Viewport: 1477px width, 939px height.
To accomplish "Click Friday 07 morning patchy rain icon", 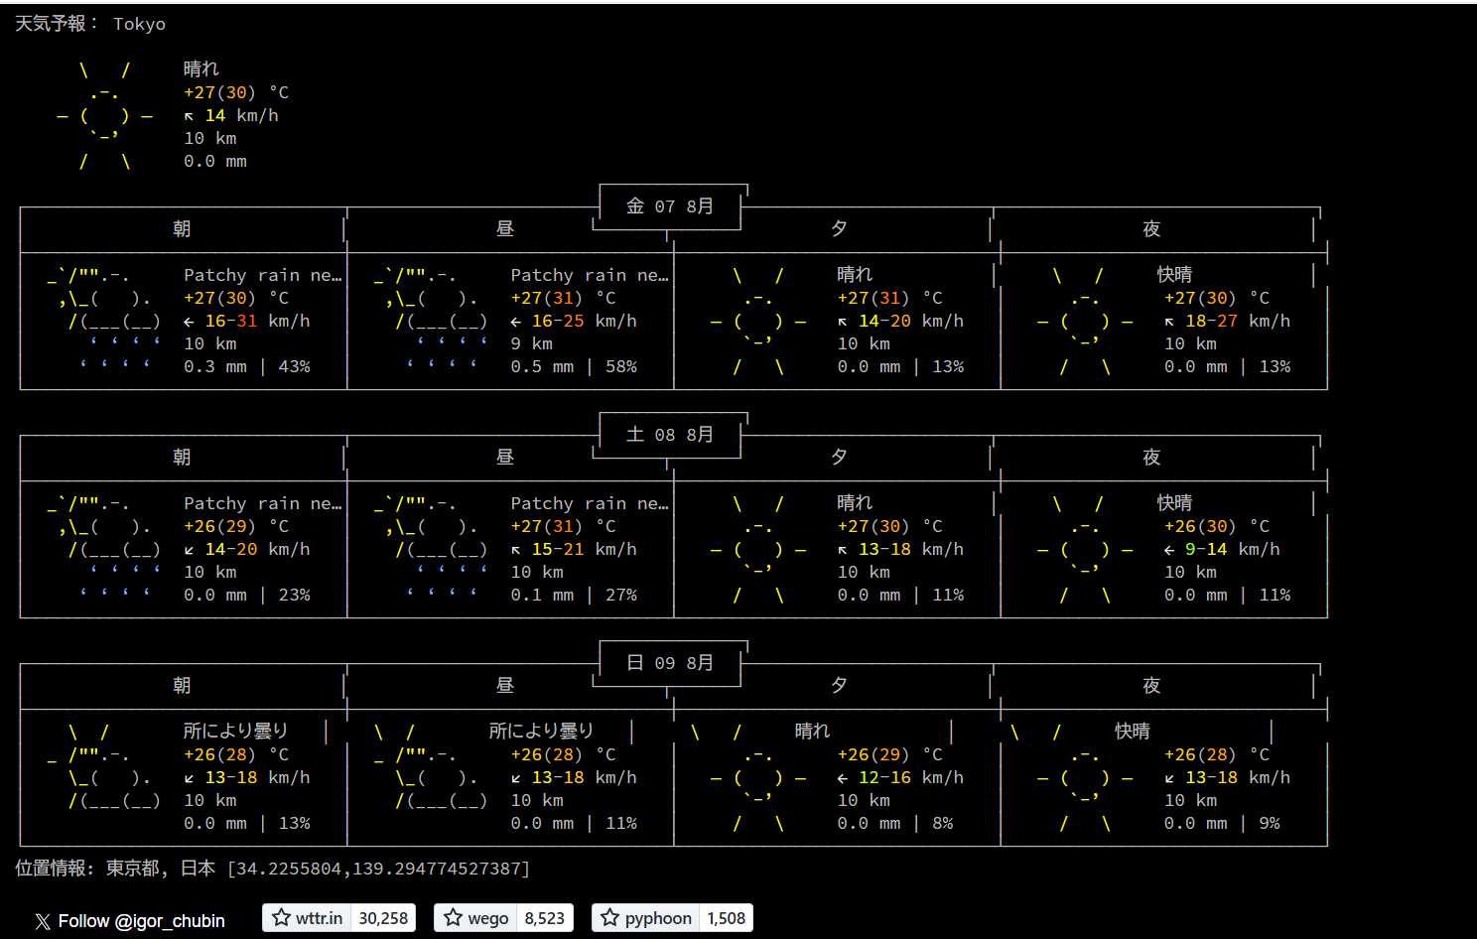I will coord(103,321).
